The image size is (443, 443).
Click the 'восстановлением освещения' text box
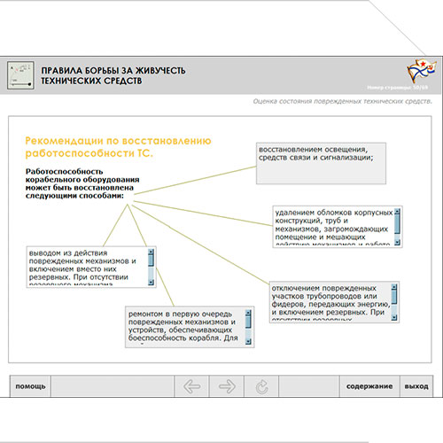pyautogui.click(x=321, y=163)
